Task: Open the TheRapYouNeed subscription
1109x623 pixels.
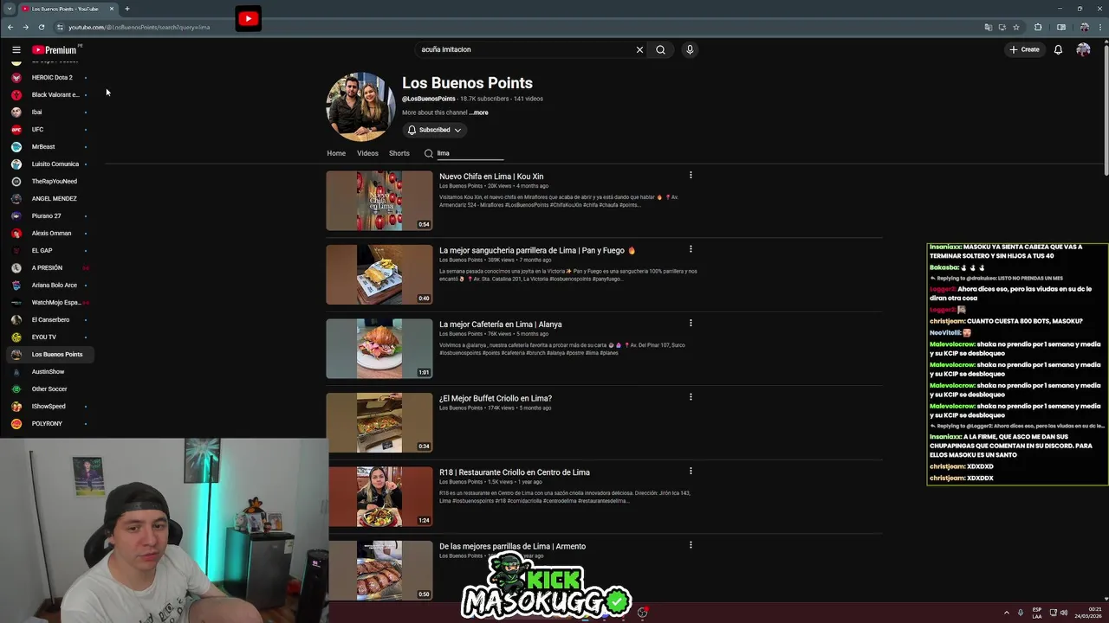Action: [x=50, y=181]
